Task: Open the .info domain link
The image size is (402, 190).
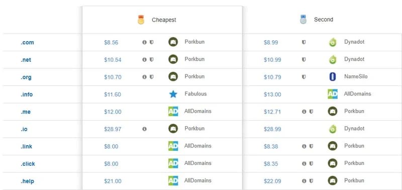Action: pos(27,94)
